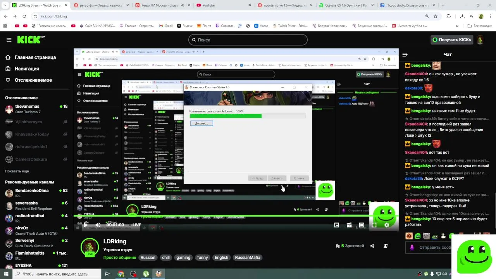Open the apps grid in bookmarks bar
This screenshot has width=496, height=279.
click(x=5, y=26)
